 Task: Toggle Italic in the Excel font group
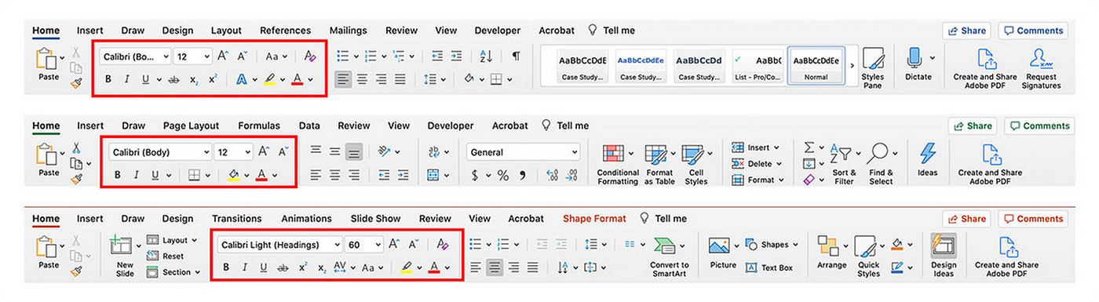click(137, 175)
